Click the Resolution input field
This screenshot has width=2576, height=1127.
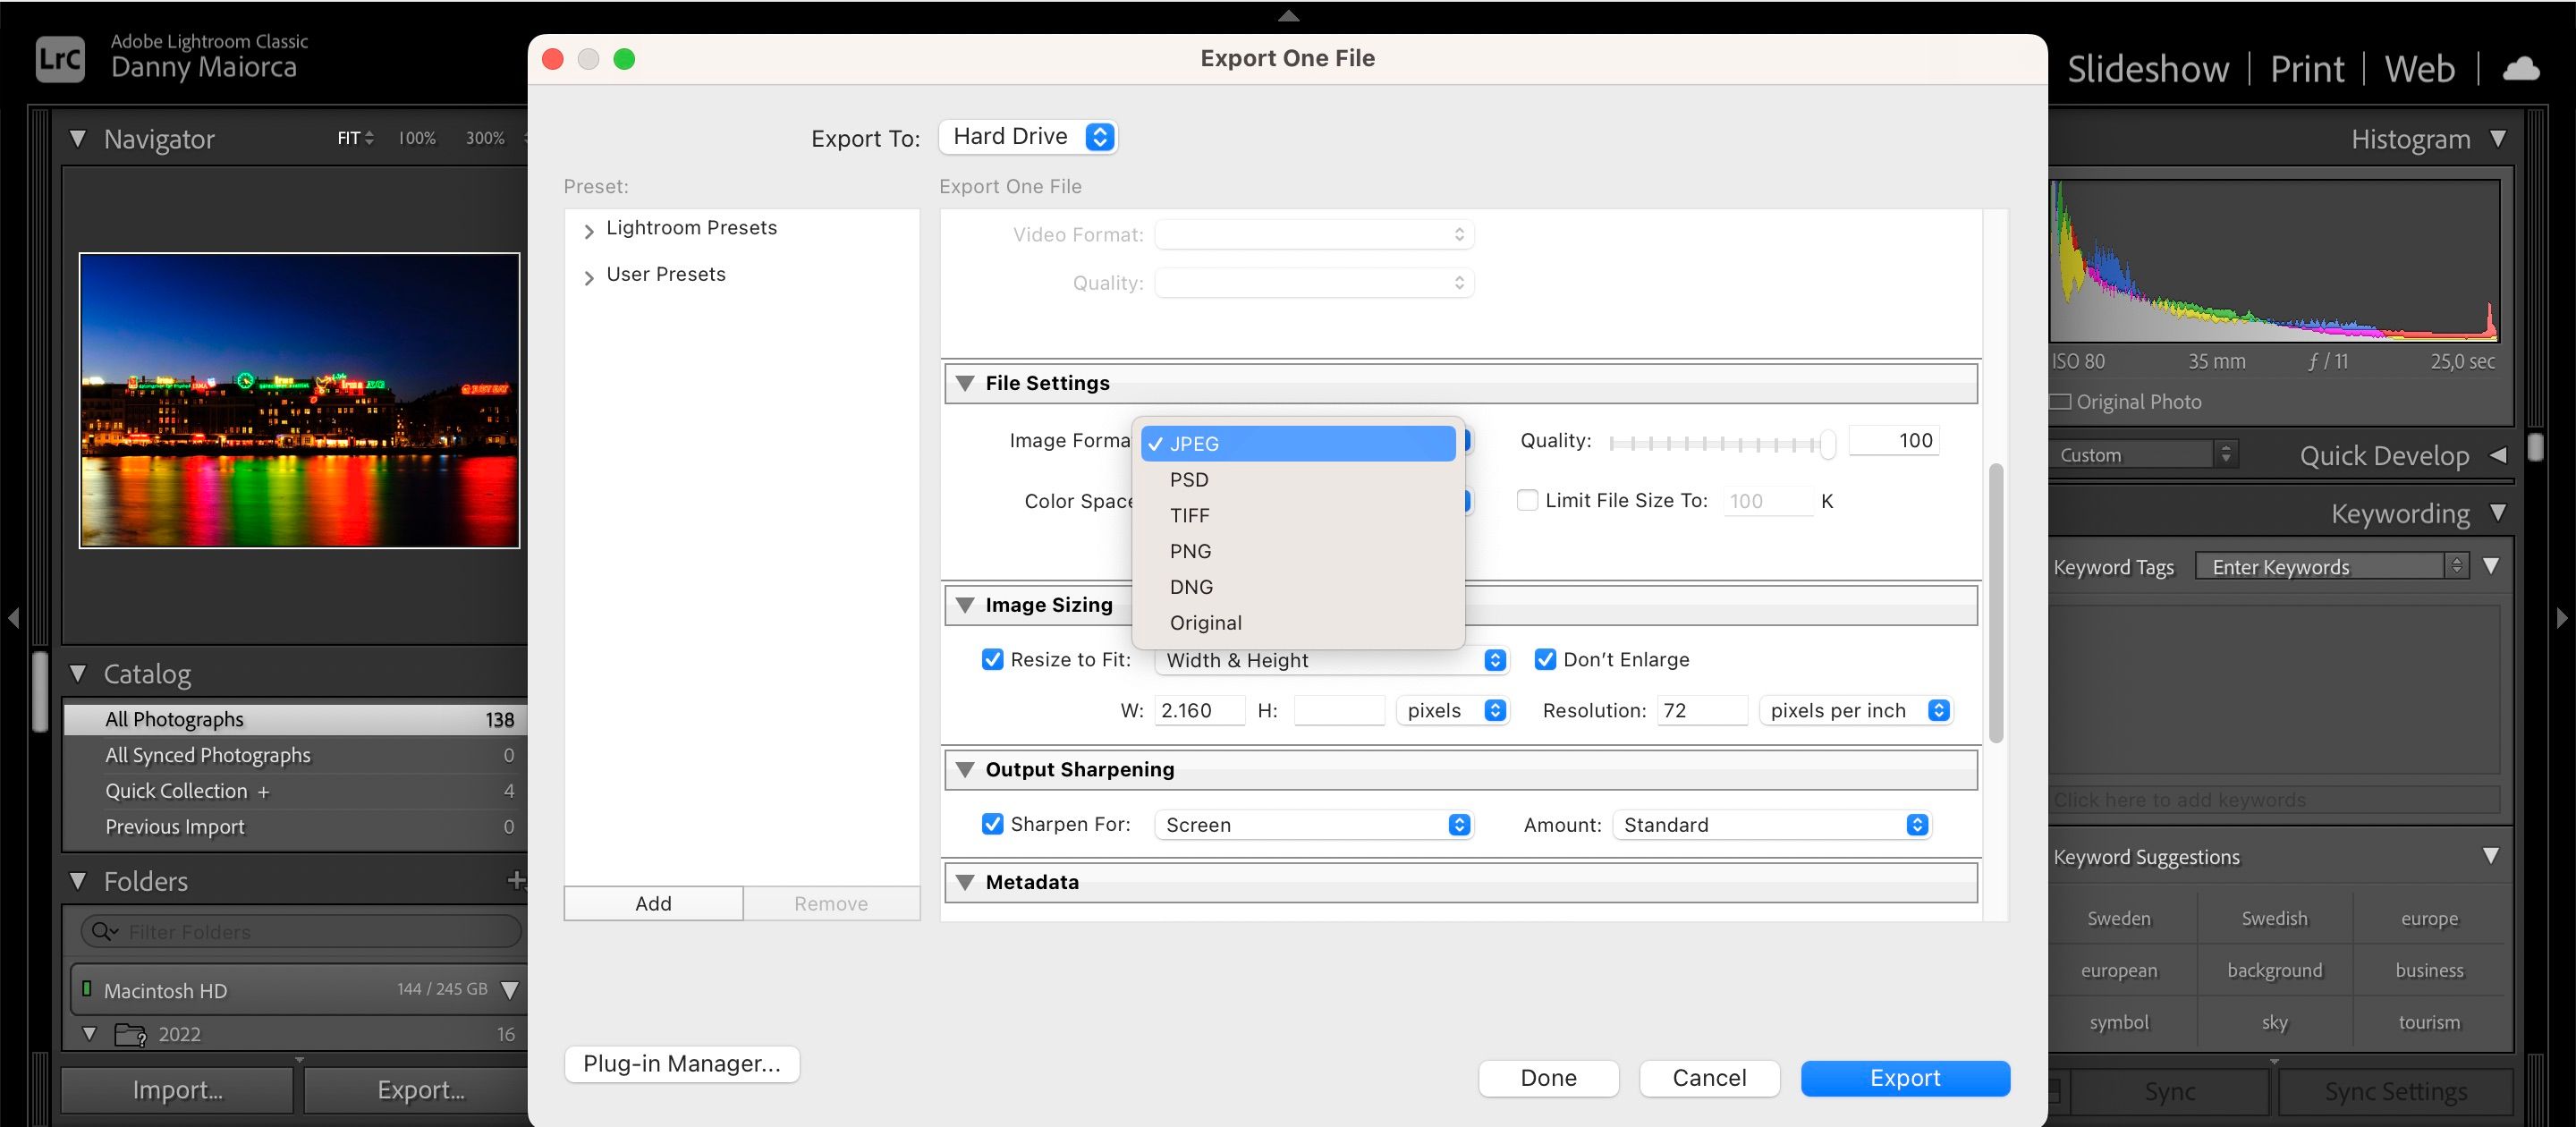coord(1700,710)
